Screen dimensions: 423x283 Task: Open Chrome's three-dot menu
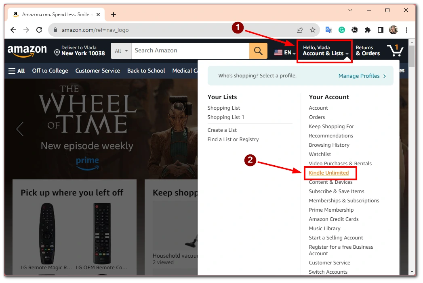pyautogui.click(x=406, y=30)
